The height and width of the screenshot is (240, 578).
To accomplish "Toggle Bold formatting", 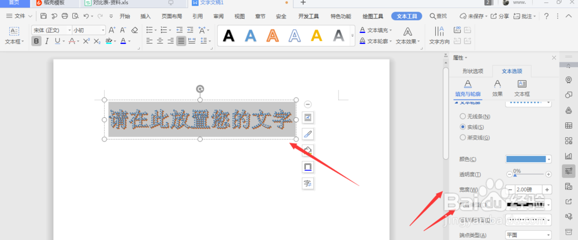I will (36, 41).
